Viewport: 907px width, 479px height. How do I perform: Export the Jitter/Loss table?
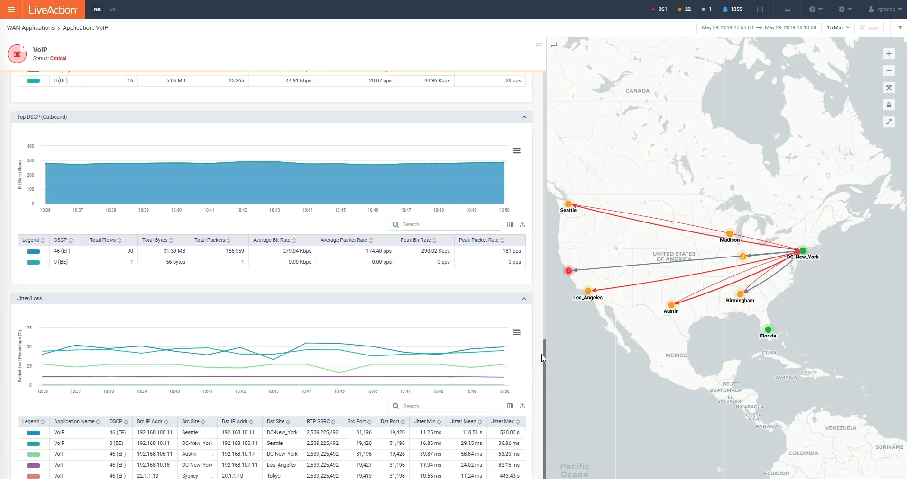click(522, 406)
